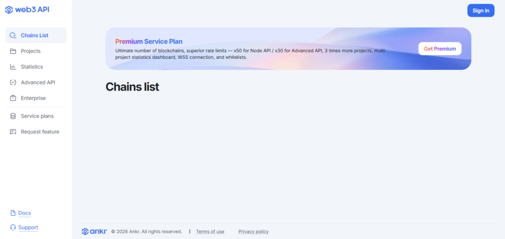Follow the Support text link
Screen dimensions: 505x239
pos(28,228)
